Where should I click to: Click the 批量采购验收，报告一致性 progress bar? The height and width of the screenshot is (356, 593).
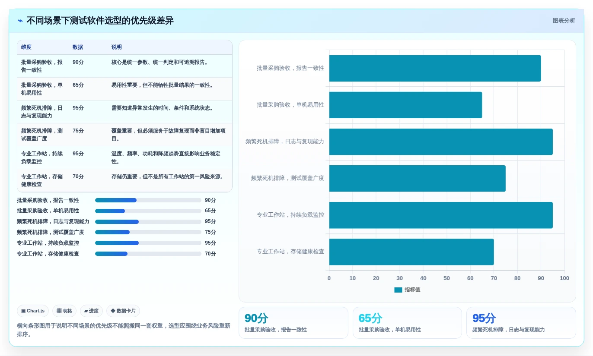148,200
